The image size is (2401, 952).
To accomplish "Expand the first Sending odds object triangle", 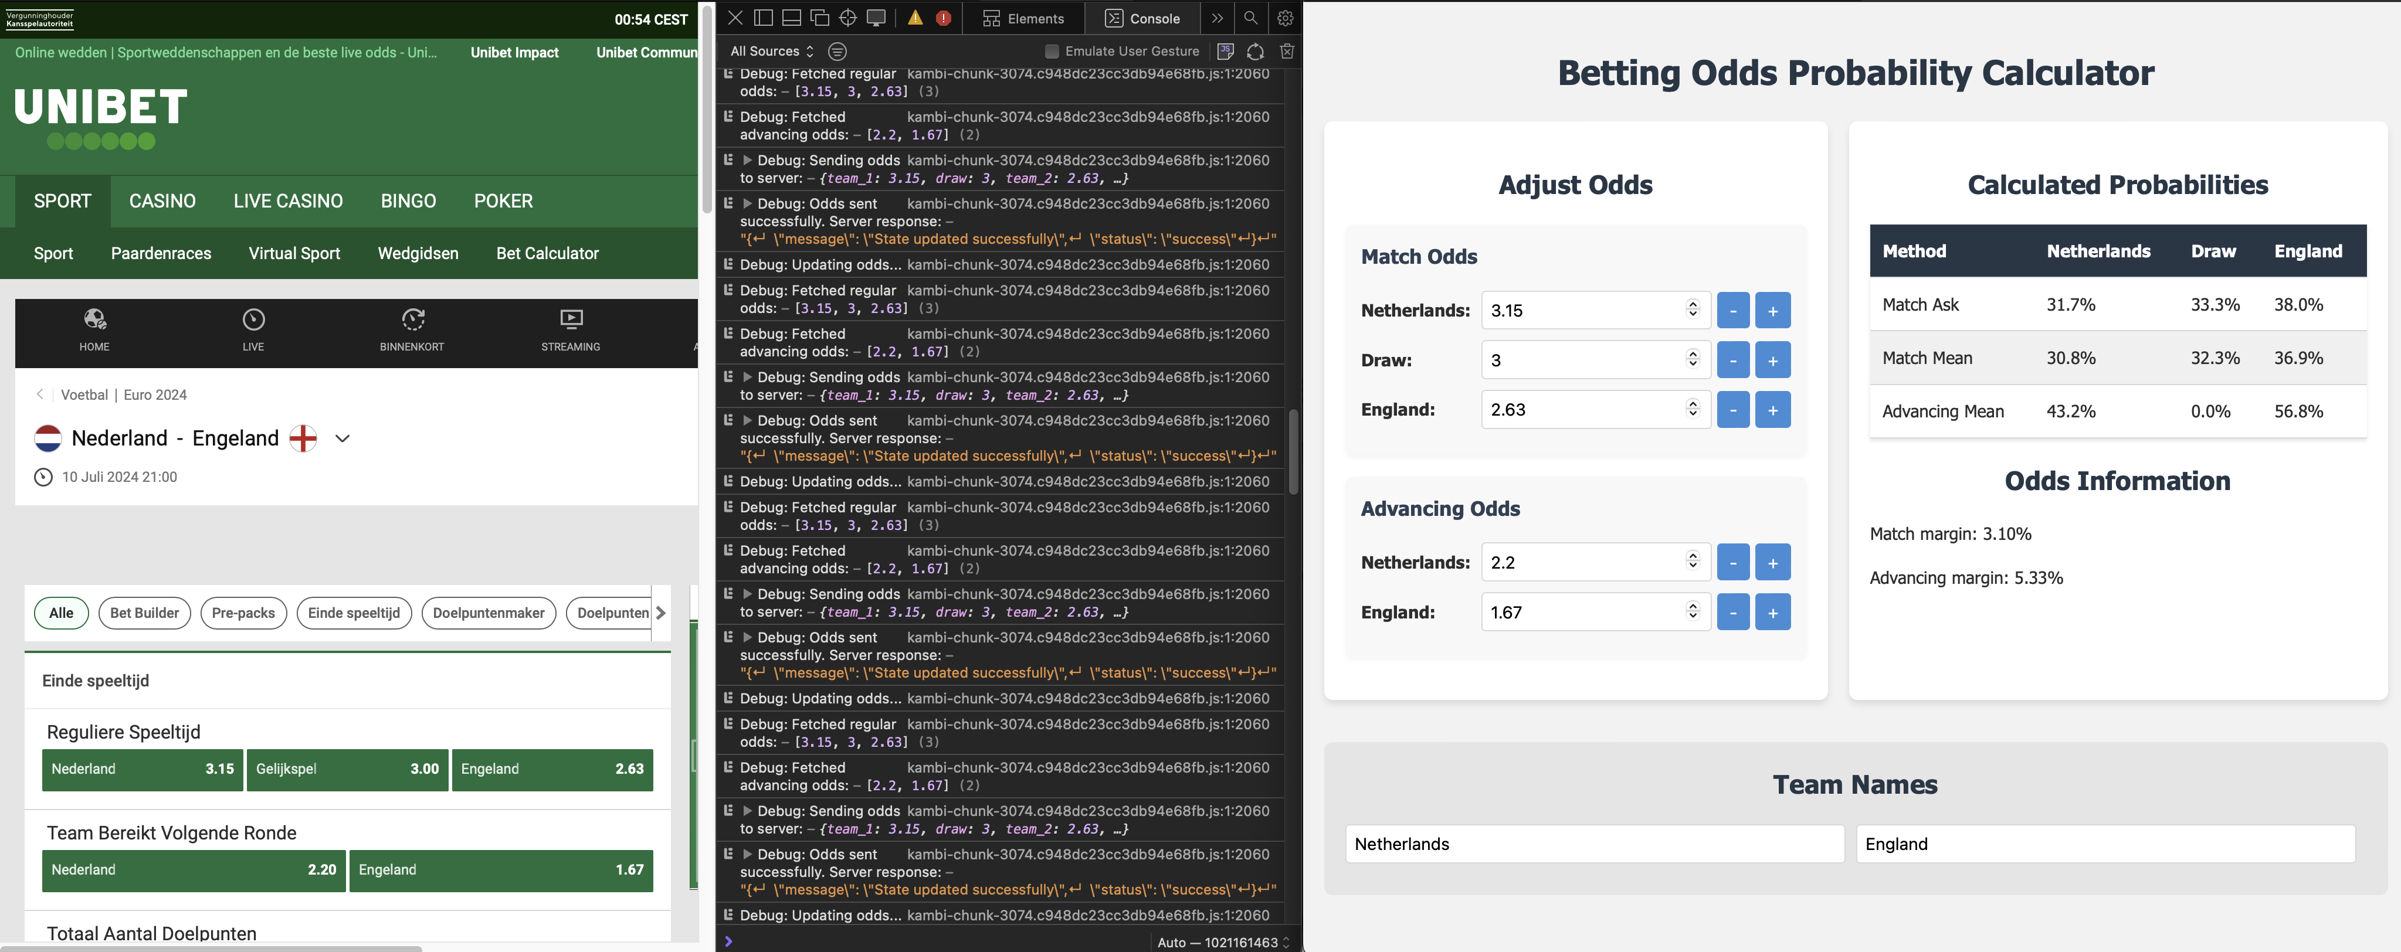I will tap(747, 160).
